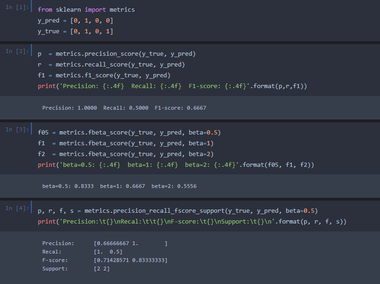Click the In [2]: cell prompt
This screenshot has width=380, height=284.
(17, 52)
